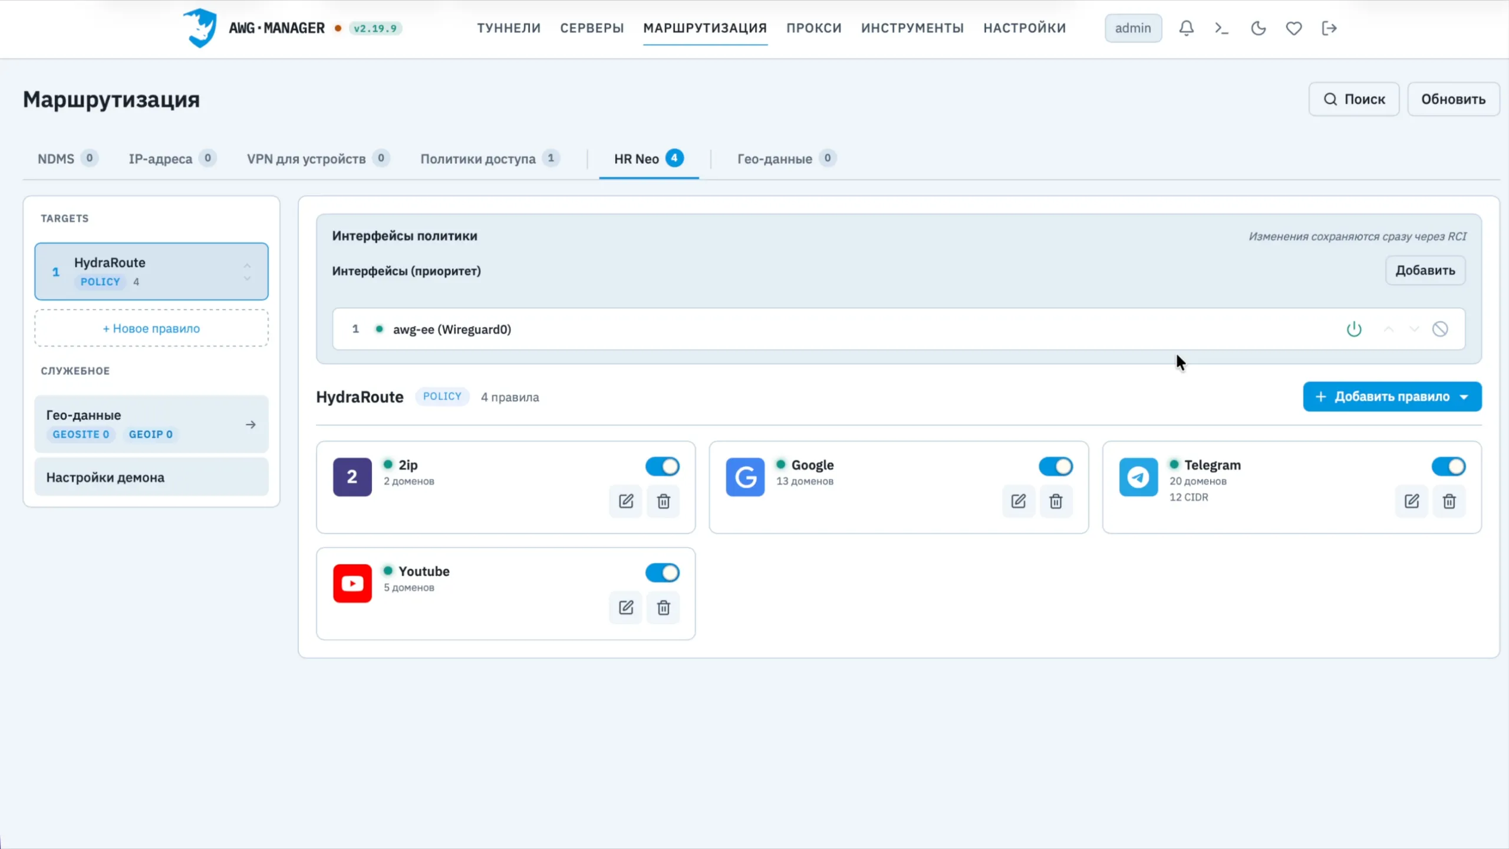Toggle awg-ee interface power button
1509x849 pixels.
tap(1354, 329)
